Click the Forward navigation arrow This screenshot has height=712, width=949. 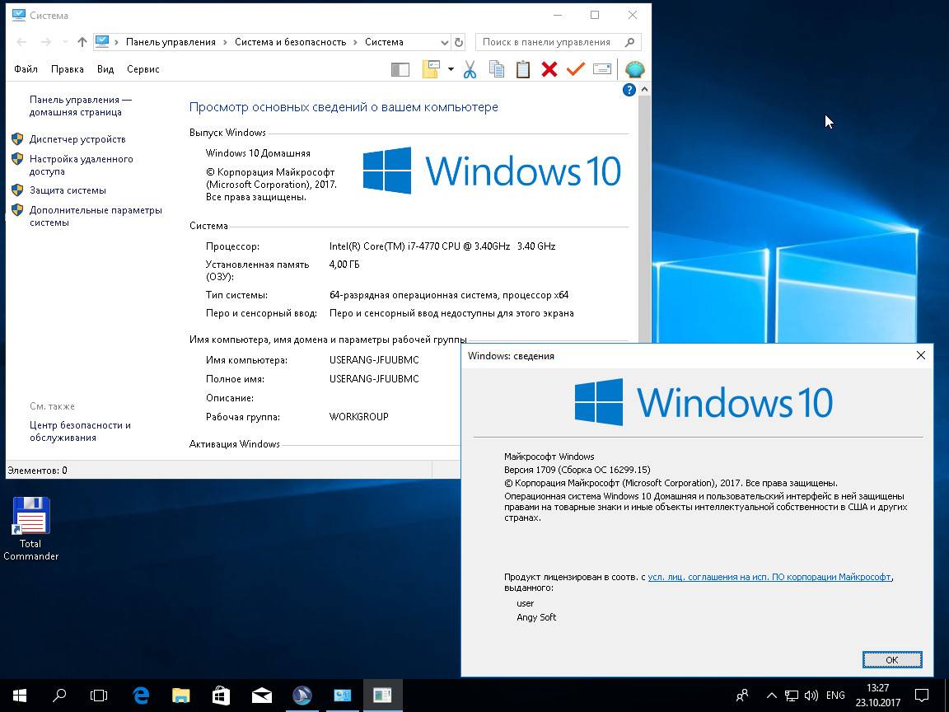[46, 42]
